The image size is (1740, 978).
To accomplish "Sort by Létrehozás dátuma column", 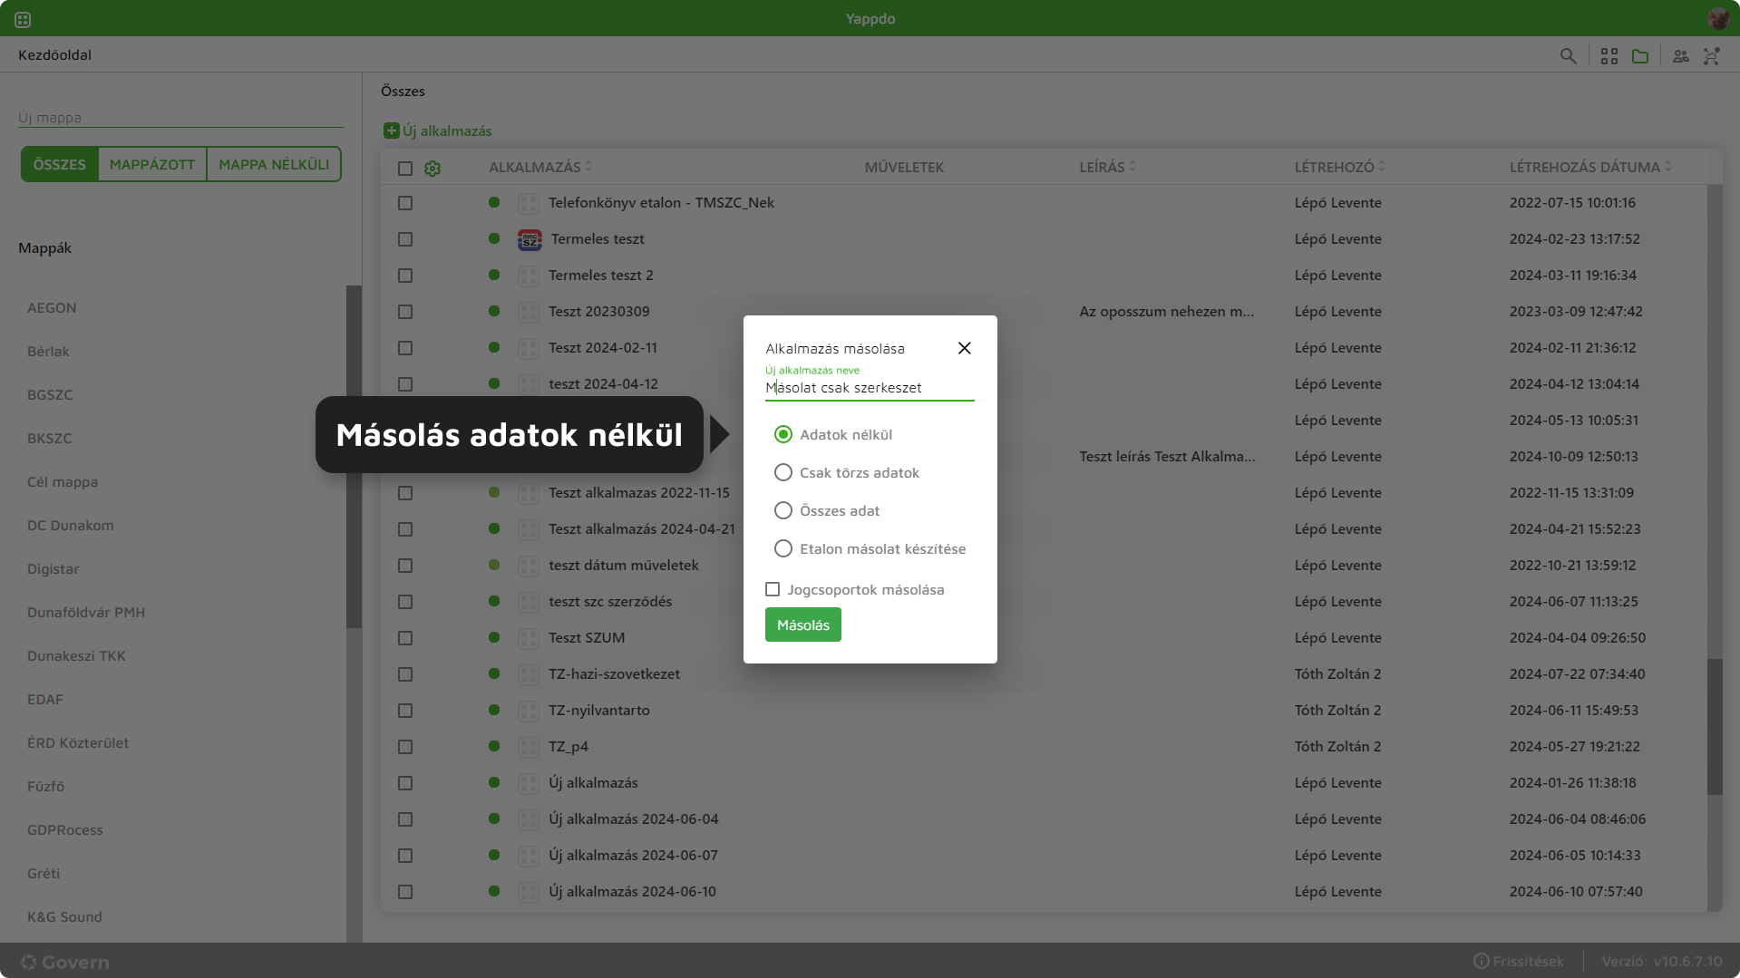I will (1667, 167).
